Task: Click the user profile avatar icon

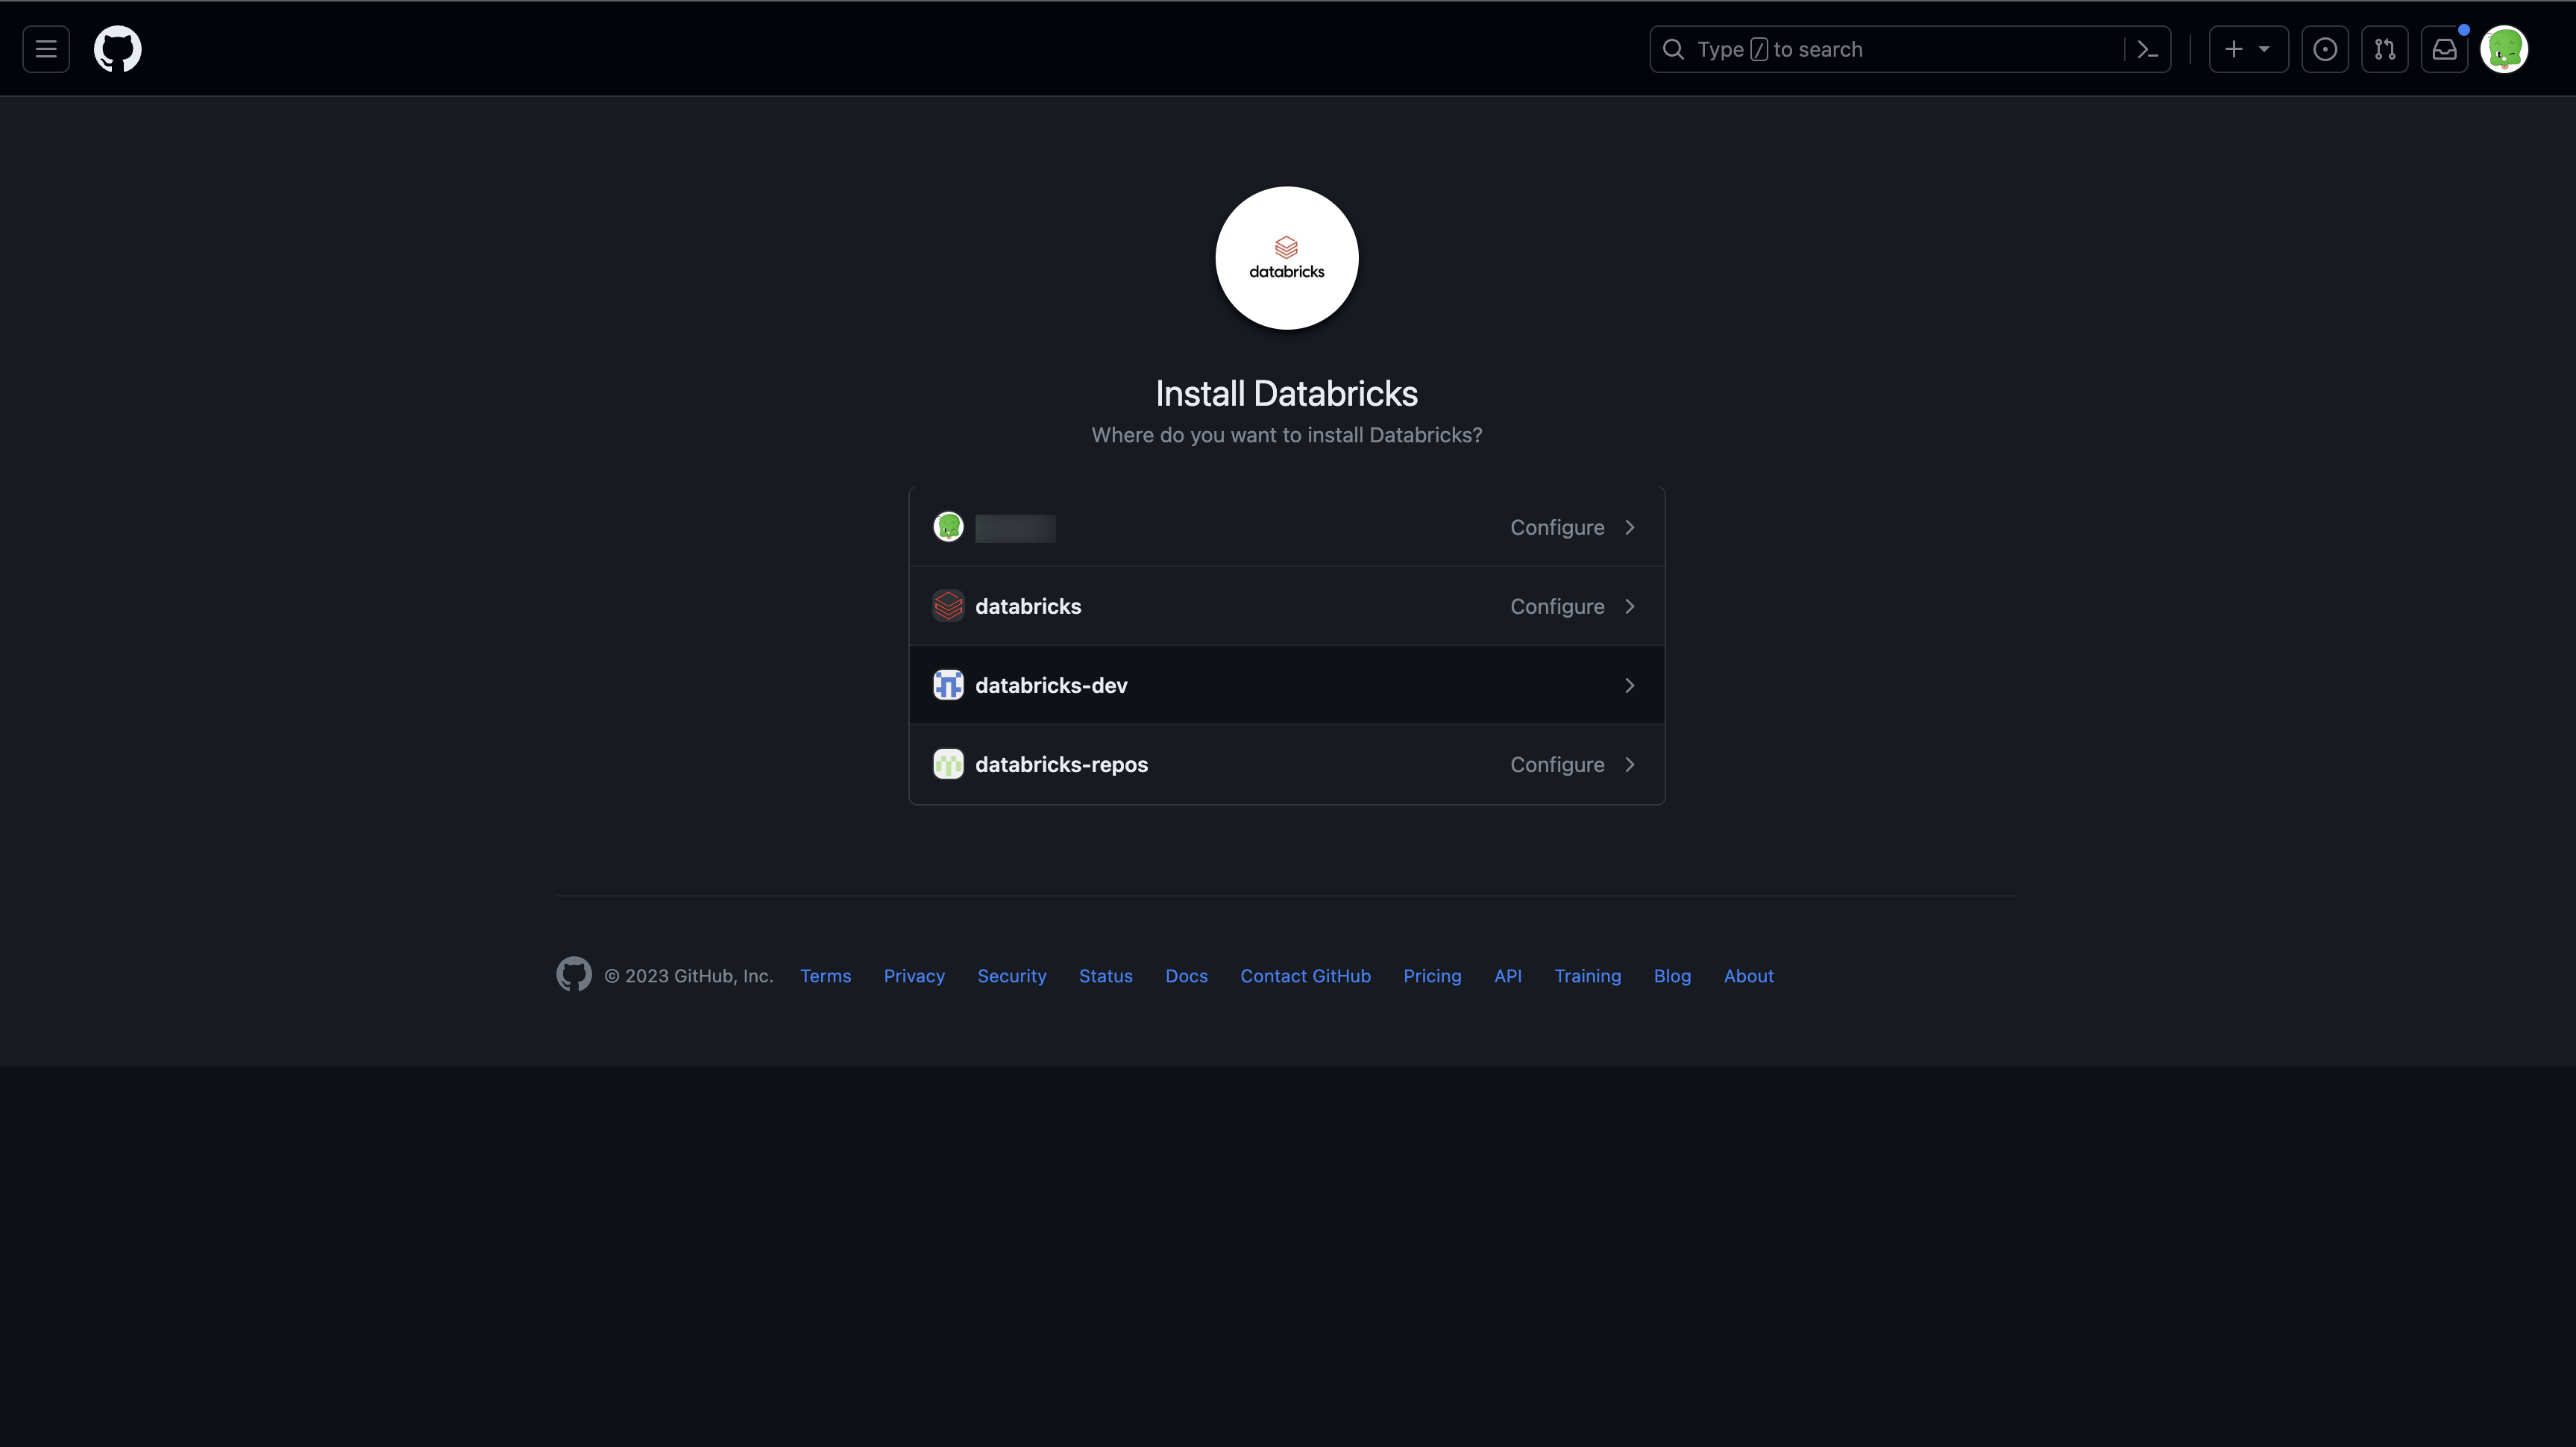Action: 2505,48
